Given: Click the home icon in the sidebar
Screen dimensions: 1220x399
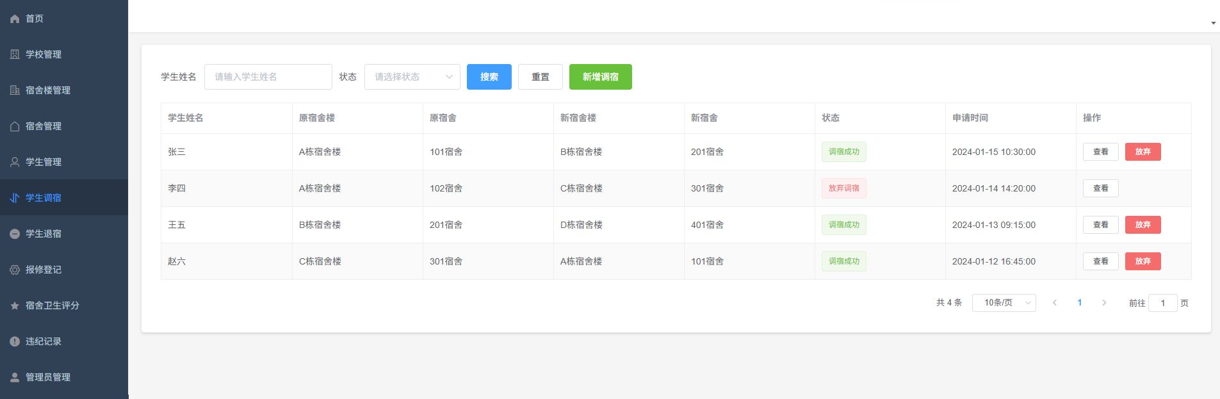Looking at the screenshot, I should 15,19.
